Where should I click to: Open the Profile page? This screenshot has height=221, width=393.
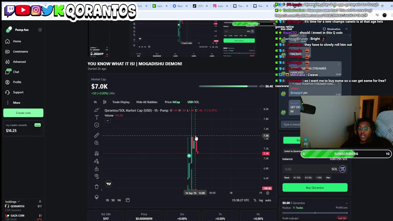click(x=17, y=82)
